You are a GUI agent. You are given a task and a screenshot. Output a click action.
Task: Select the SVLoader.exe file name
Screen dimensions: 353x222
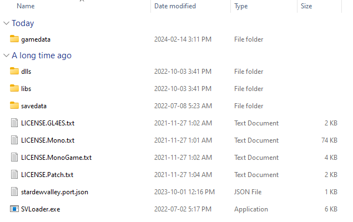pyautogui.click(x=41, y=209)
